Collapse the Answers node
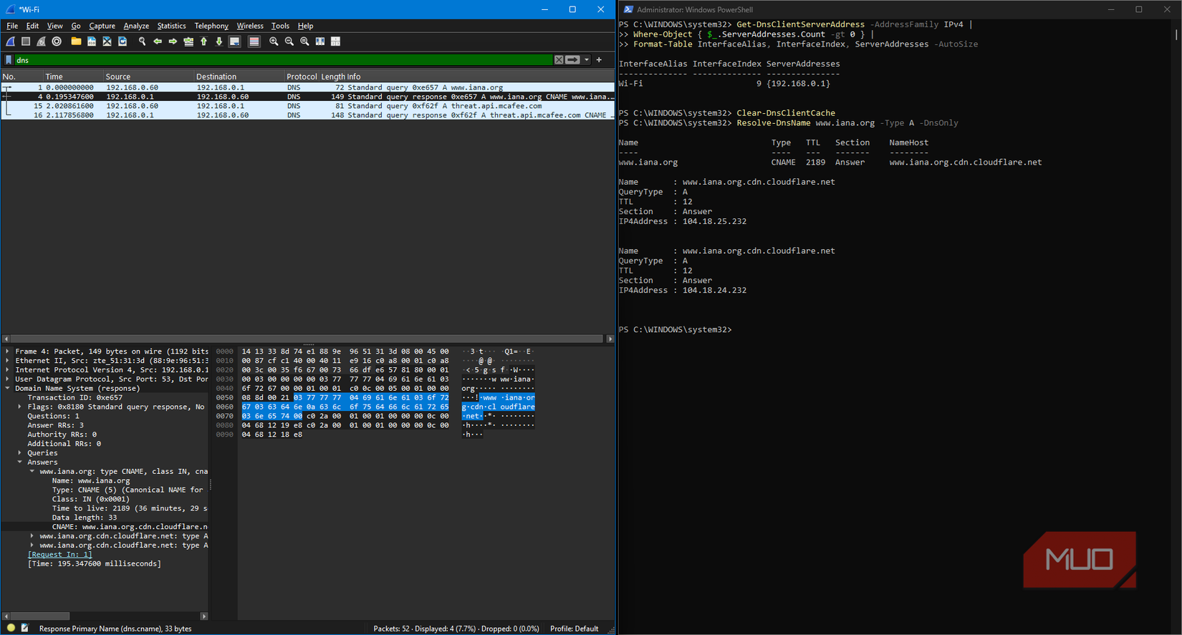This screenshot has width=1182, height=635. (20, 462)
